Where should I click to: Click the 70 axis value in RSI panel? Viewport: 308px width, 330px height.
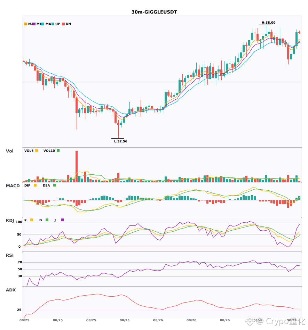pyautogui.click(x=20, y=262)
